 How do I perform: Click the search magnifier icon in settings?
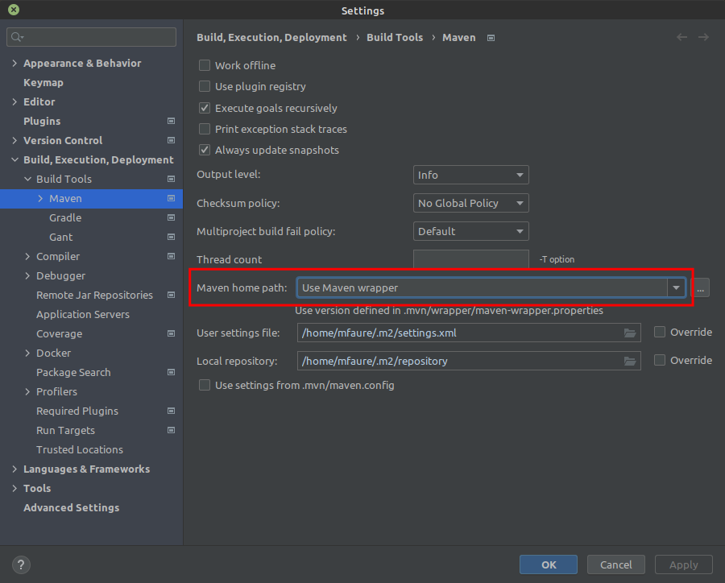17,37
